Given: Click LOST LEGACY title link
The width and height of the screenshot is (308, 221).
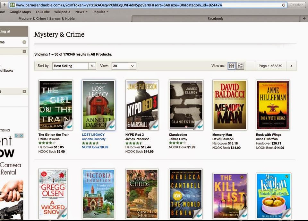Looking at the screenshot, I should 93,135.
